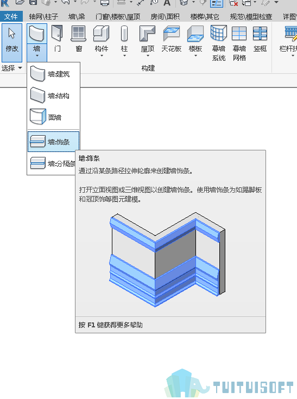This screenshot has width=297, height=399.
Task: Choose 墙:建筑 from the wall menu
Action: 53,74
